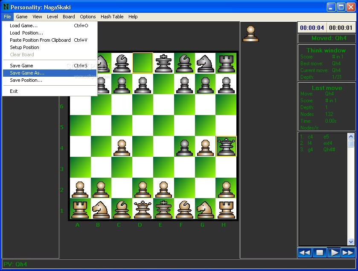Choose Load Game from File menu
This screenshot has width=358, height=271.
pyautogui.click(x=50, y=26)
